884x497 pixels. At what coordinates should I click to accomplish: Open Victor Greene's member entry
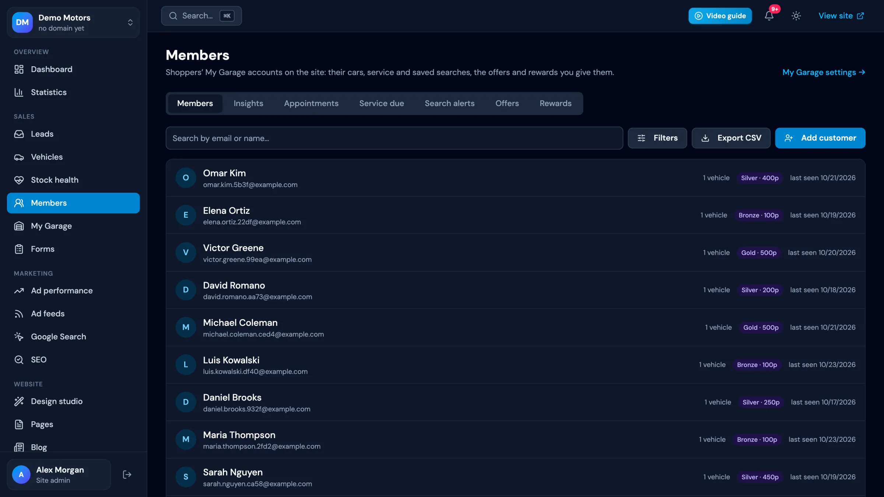pyautogui.click(x=515, y=253)
